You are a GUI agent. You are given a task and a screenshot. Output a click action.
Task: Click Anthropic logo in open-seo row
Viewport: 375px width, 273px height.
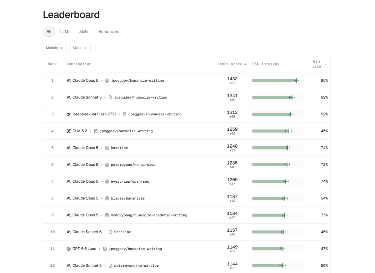pos(69,181)
